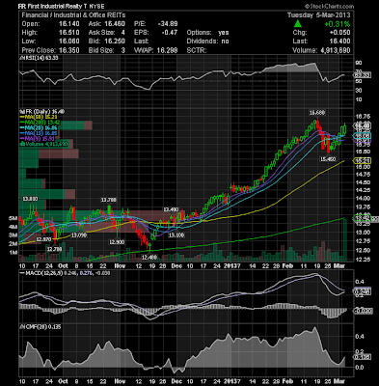Viewport: 379px width, 386px height.
Task: Click the Volume value 4,913,690 in header
Action: (335, 50)
